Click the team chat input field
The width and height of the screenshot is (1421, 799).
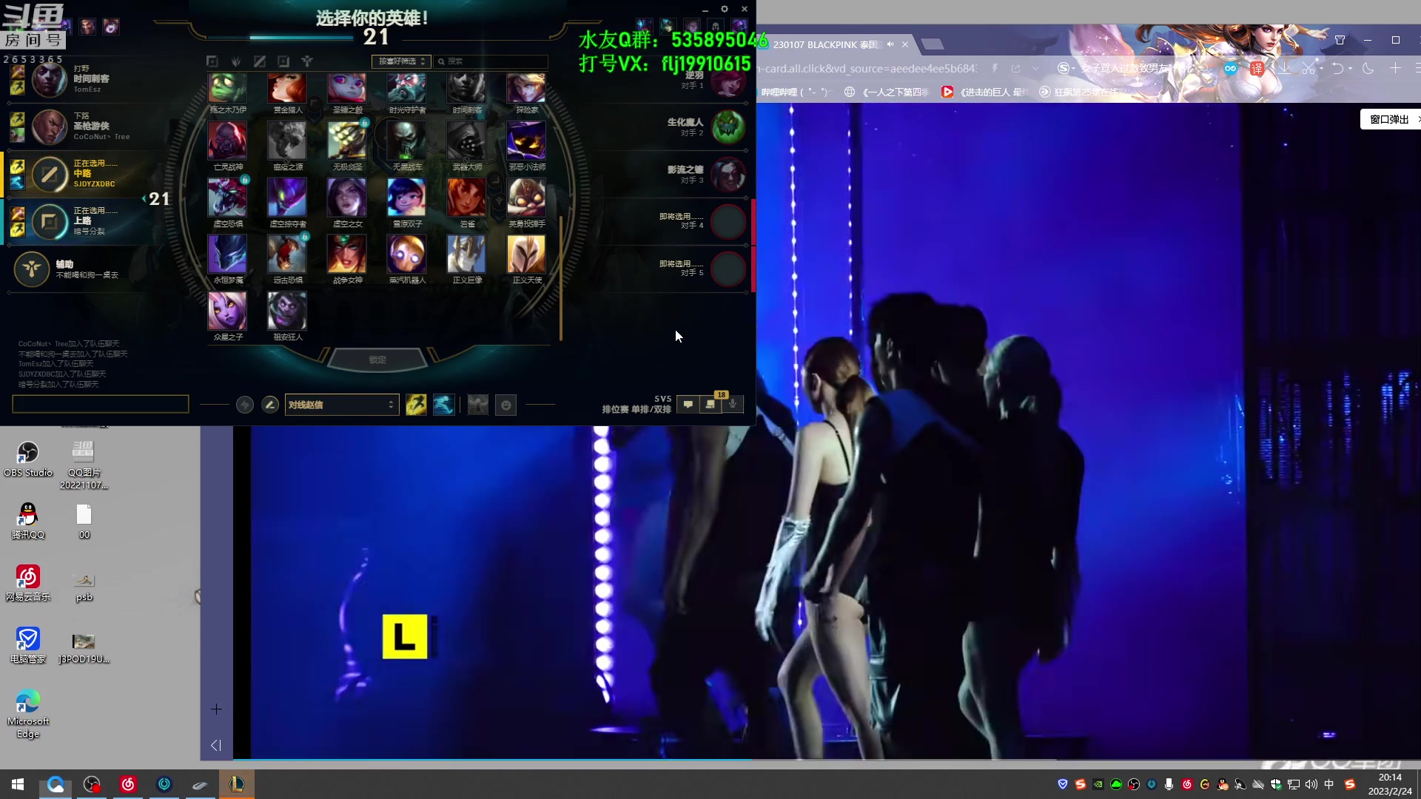click(x=101, y=404)
